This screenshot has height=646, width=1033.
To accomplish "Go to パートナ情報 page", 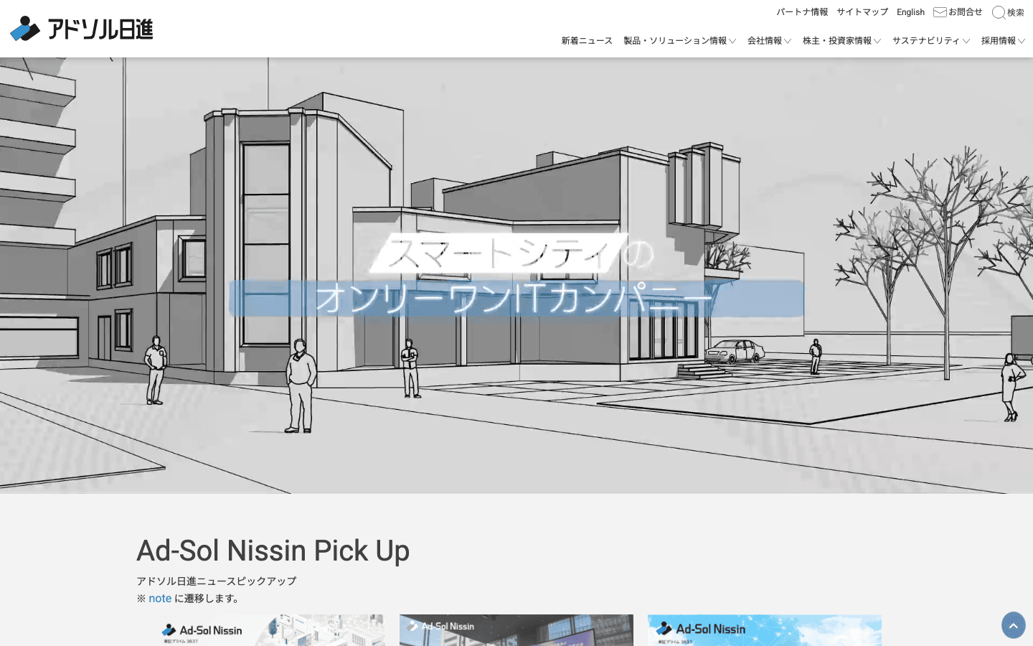I will [802, 12].
